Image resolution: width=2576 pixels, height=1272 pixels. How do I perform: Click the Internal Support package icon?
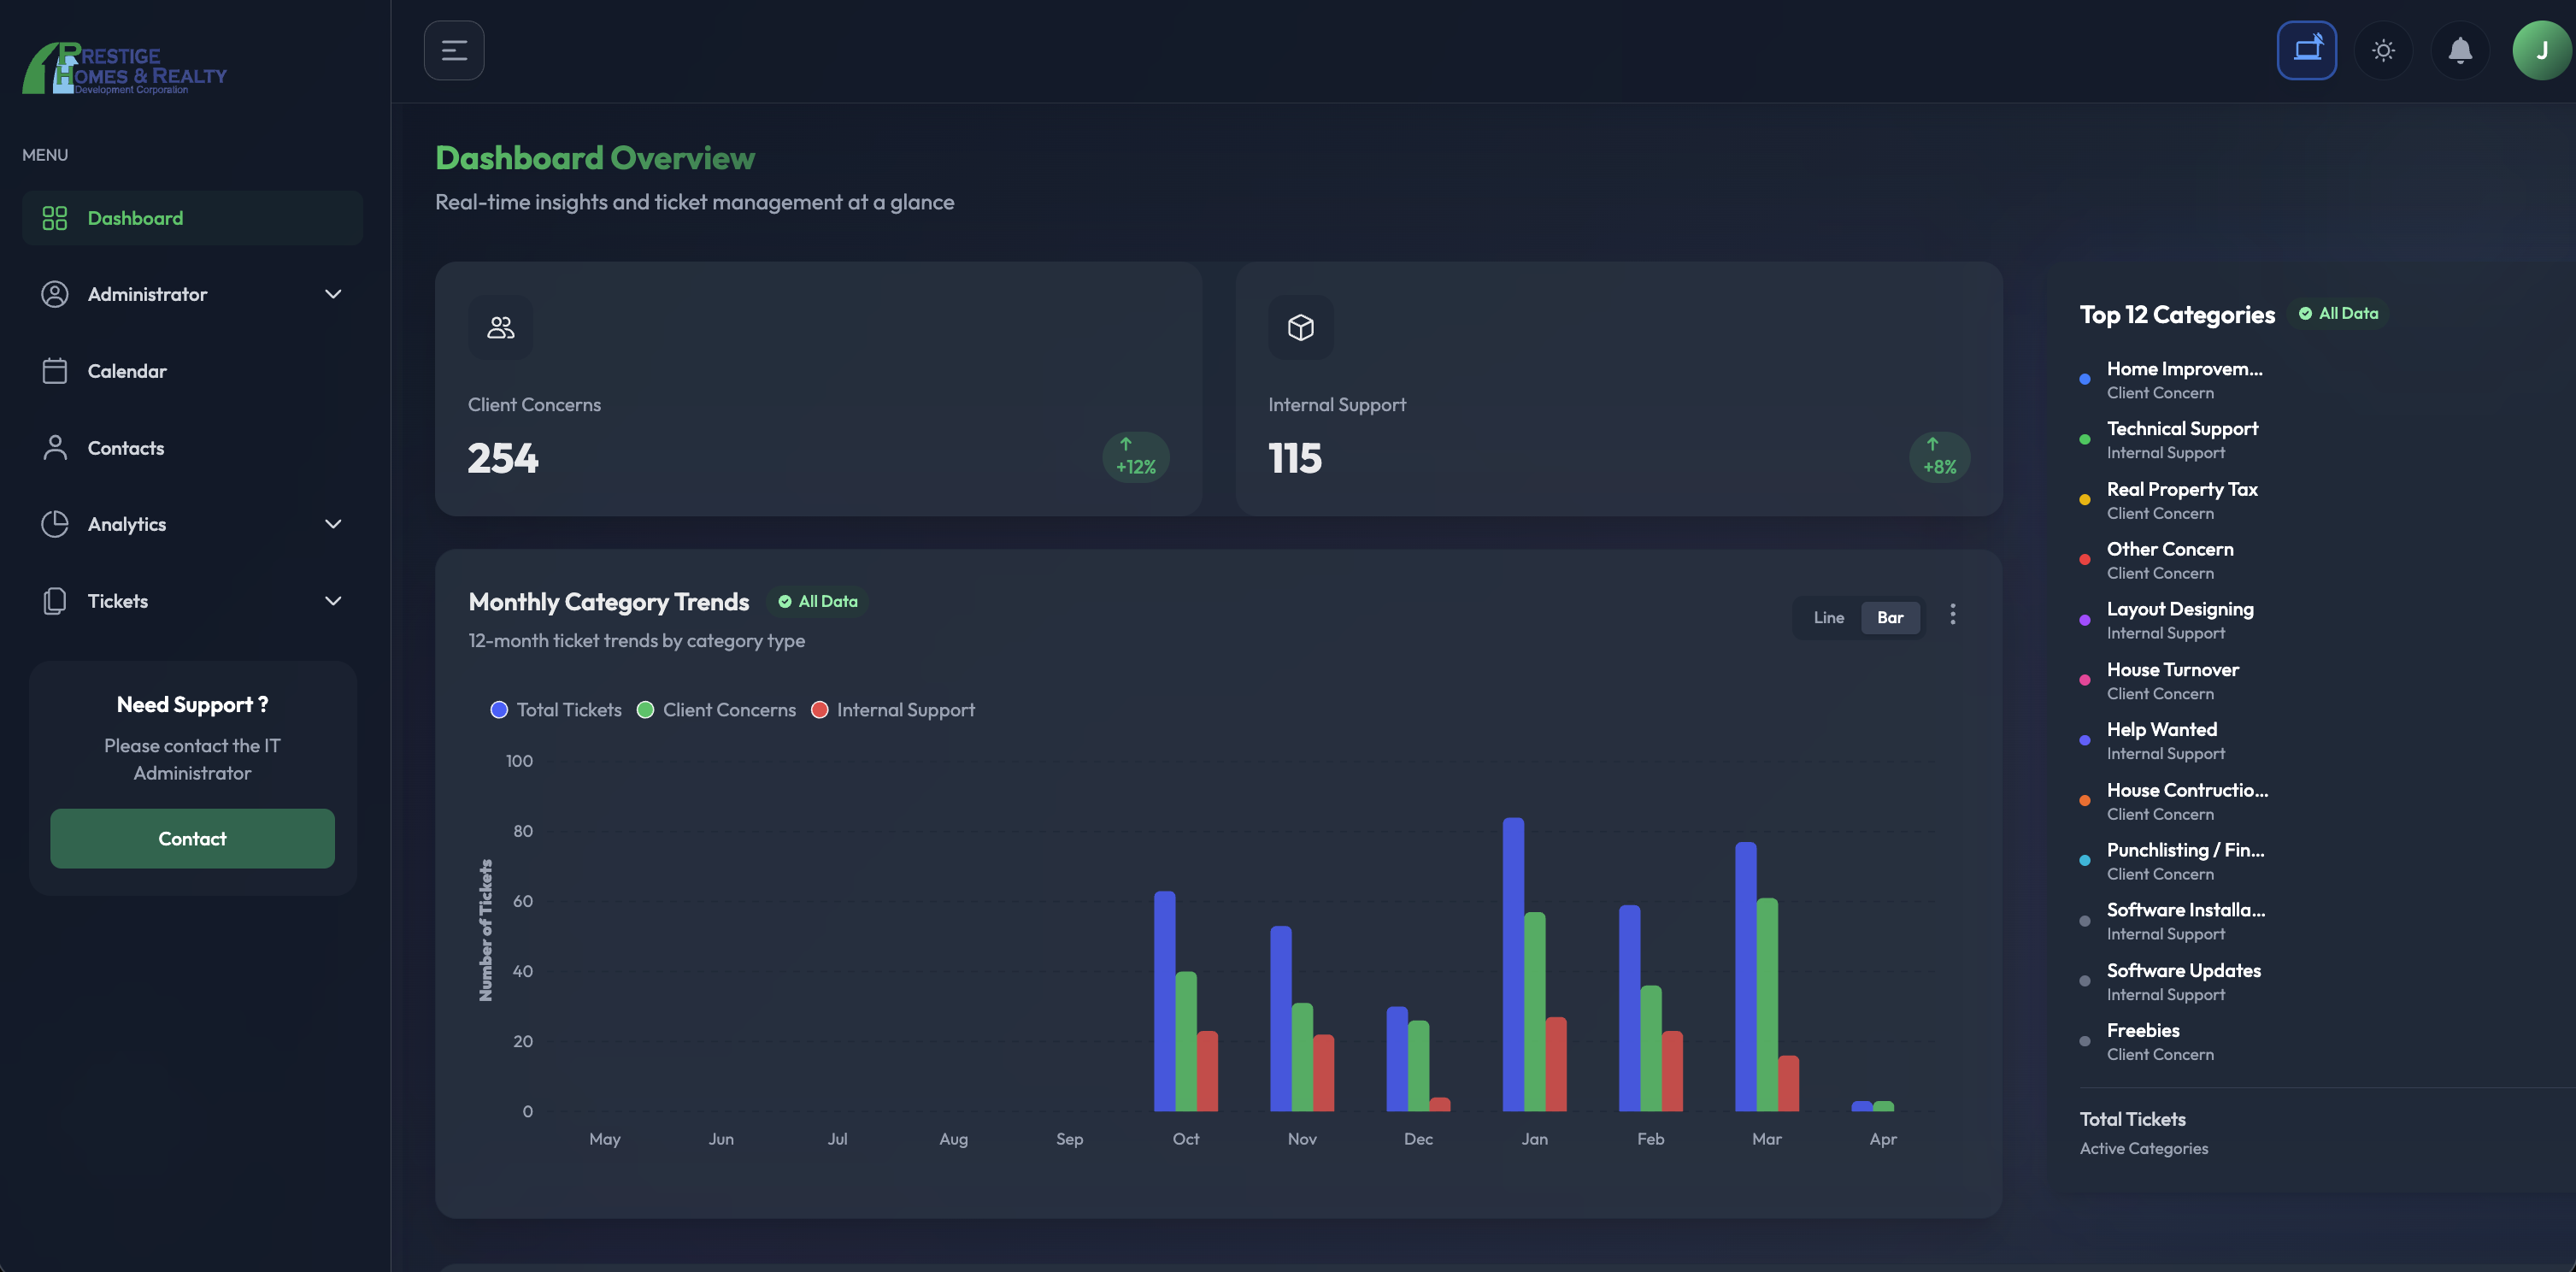point(1300,327)
